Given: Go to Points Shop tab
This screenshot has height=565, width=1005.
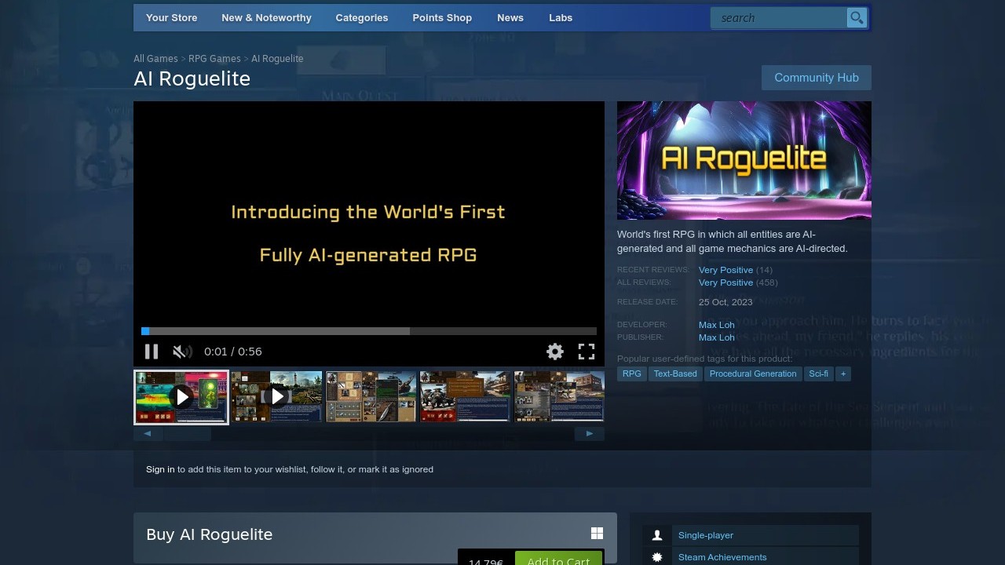Looking at the screenshot, I should tap(442, 17).
